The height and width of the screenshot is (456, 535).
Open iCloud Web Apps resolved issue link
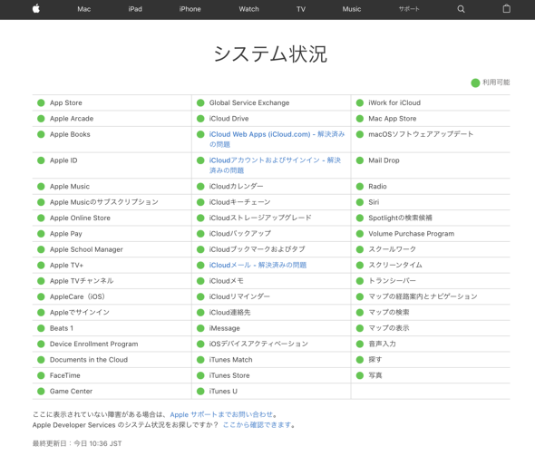point(277,139)
